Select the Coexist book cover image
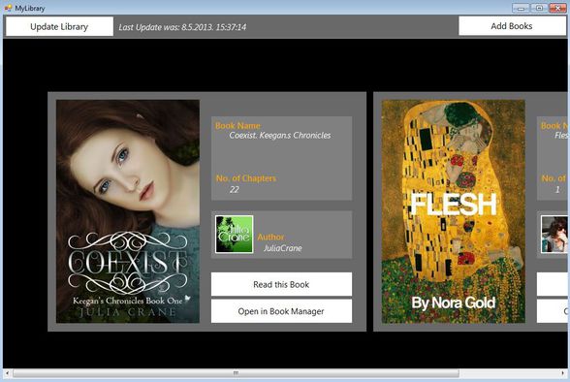 click(x=128, y=211)
